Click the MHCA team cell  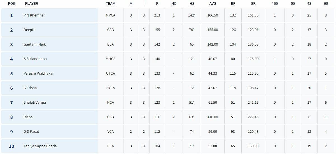(x=111, y=59)
